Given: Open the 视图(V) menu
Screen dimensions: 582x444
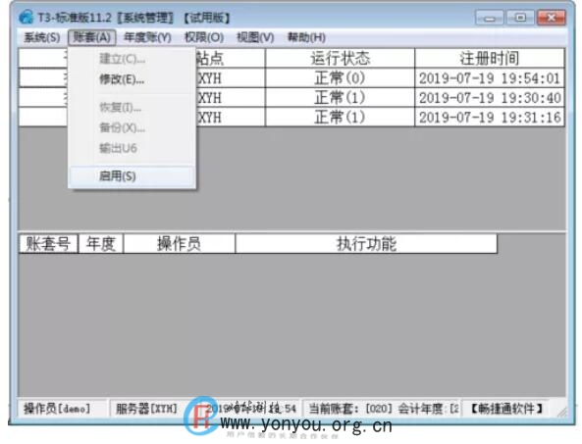Looking at the screenshot, I should click(x=255, y=37).
